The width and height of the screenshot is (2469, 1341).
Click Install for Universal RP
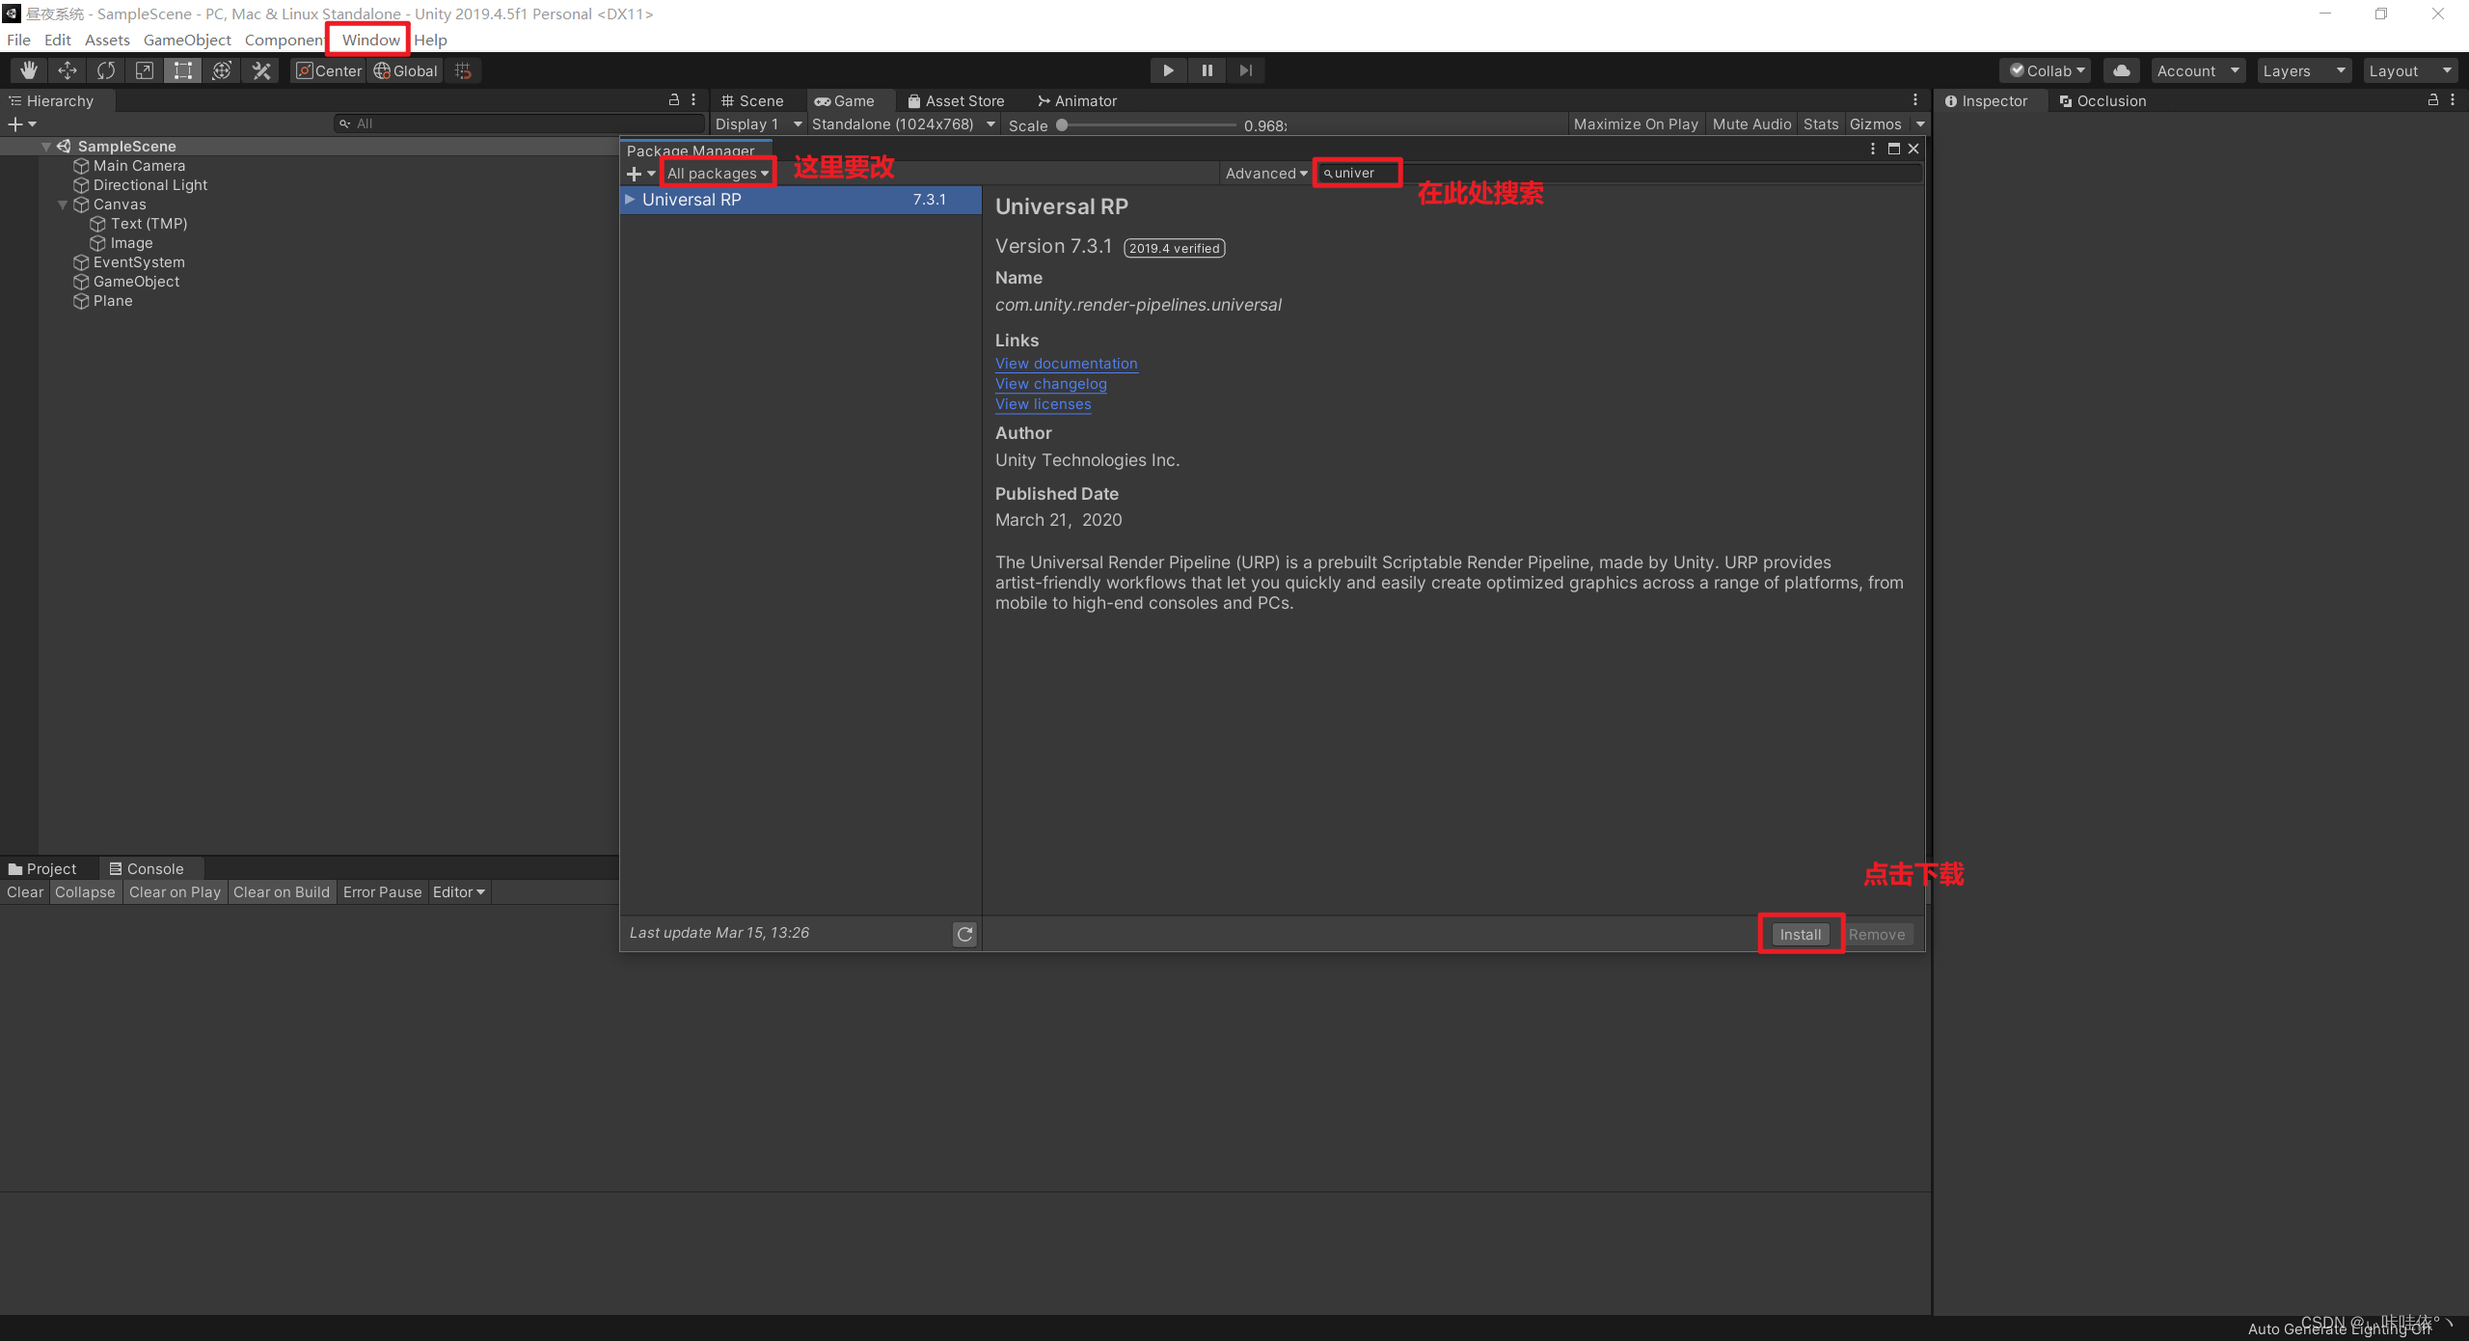click(x=1801, y=934)
